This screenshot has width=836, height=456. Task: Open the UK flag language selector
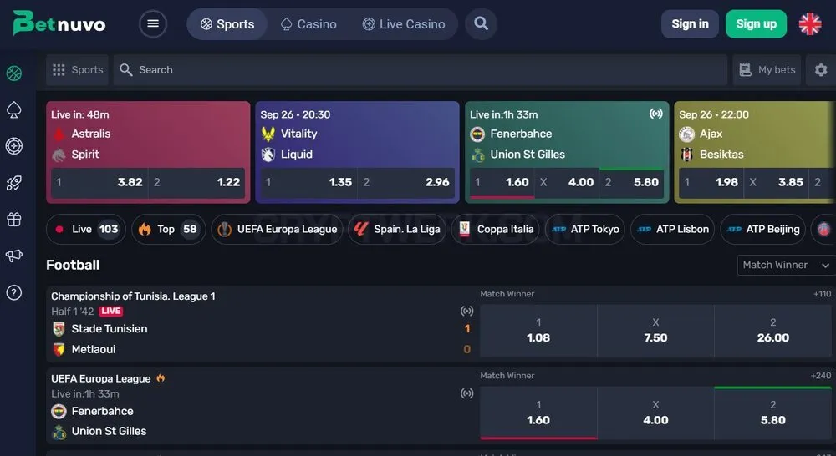(x=810, y=24)
